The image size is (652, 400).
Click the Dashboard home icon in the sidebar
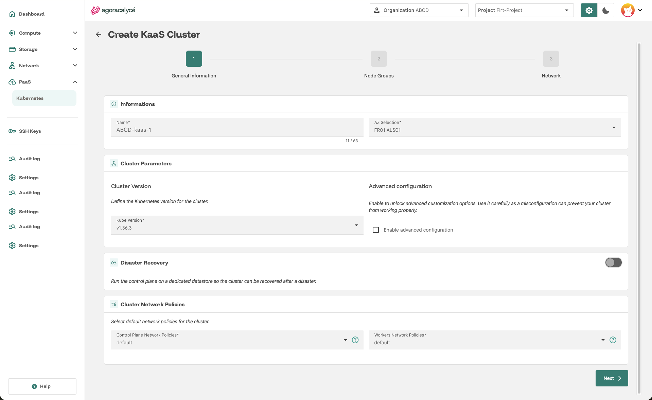tap(12, 14)
